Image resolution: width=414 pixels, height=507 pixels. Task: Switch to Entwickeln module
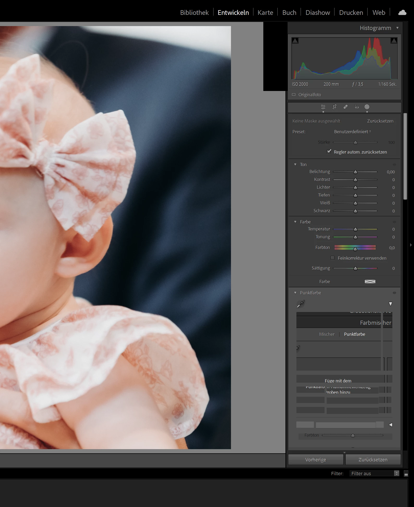tap(233, 13)
